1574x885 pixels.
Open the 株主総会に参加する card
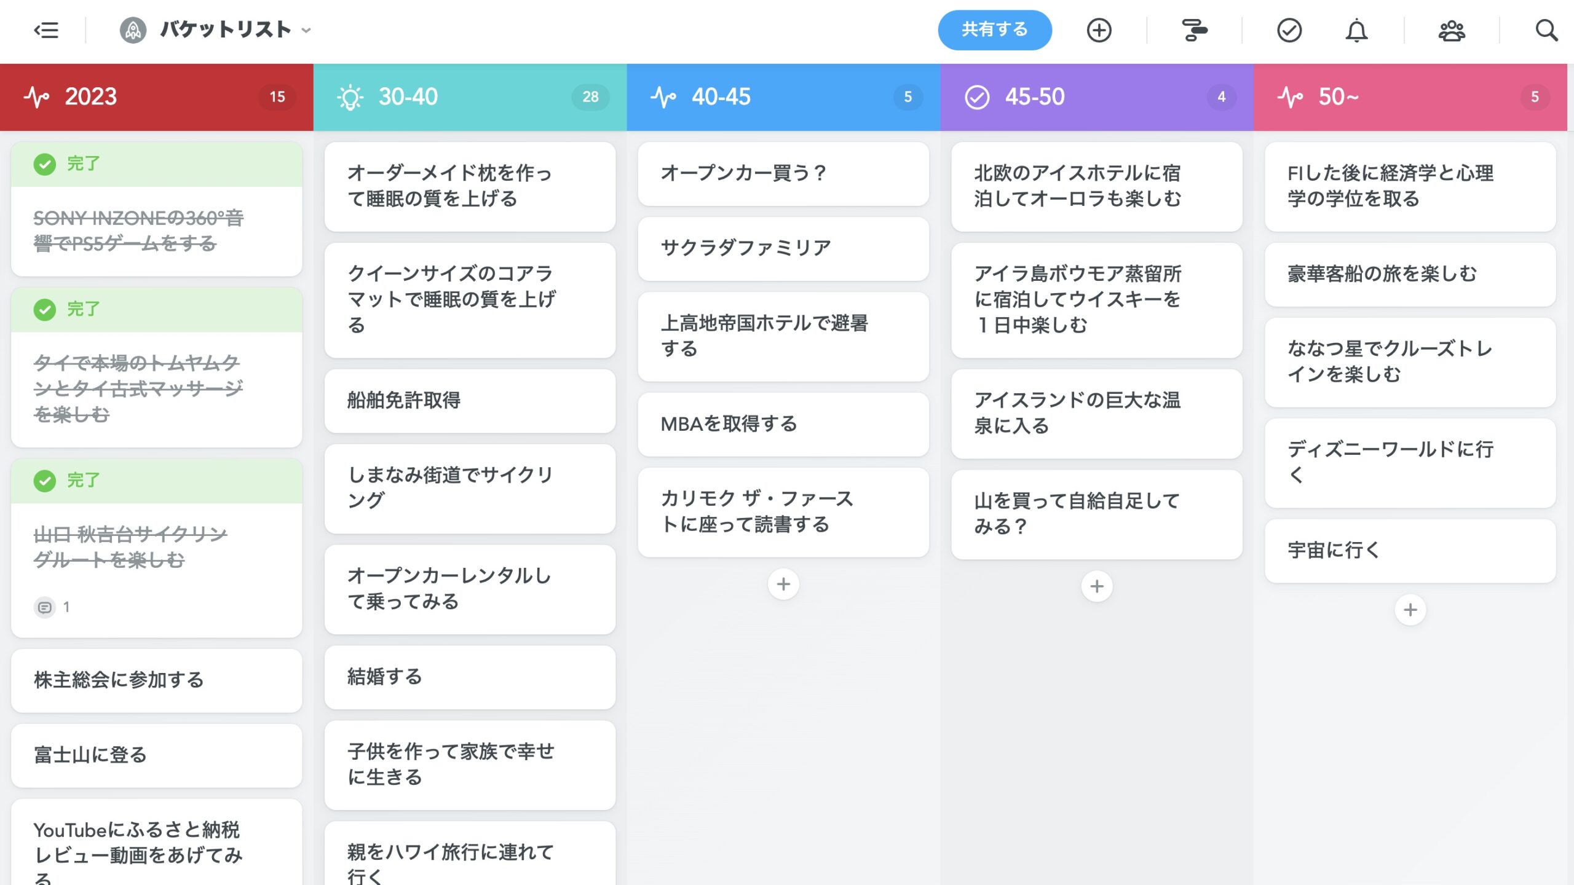point(156,680)
